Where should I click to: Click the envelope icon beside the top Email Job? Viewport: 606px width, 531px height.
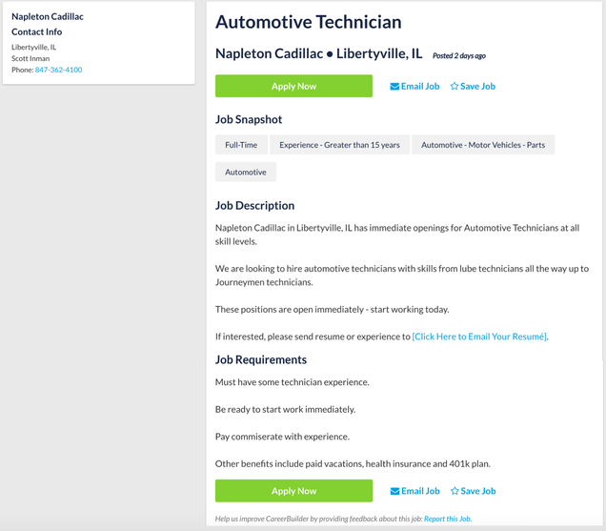(x=394, y=86)
